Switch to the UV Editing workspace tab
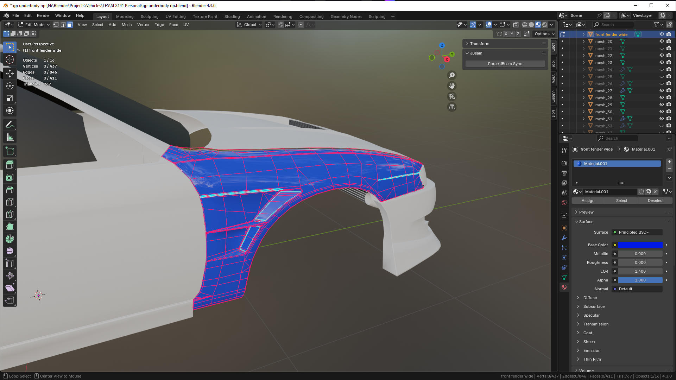 click(x=175, y=17)
